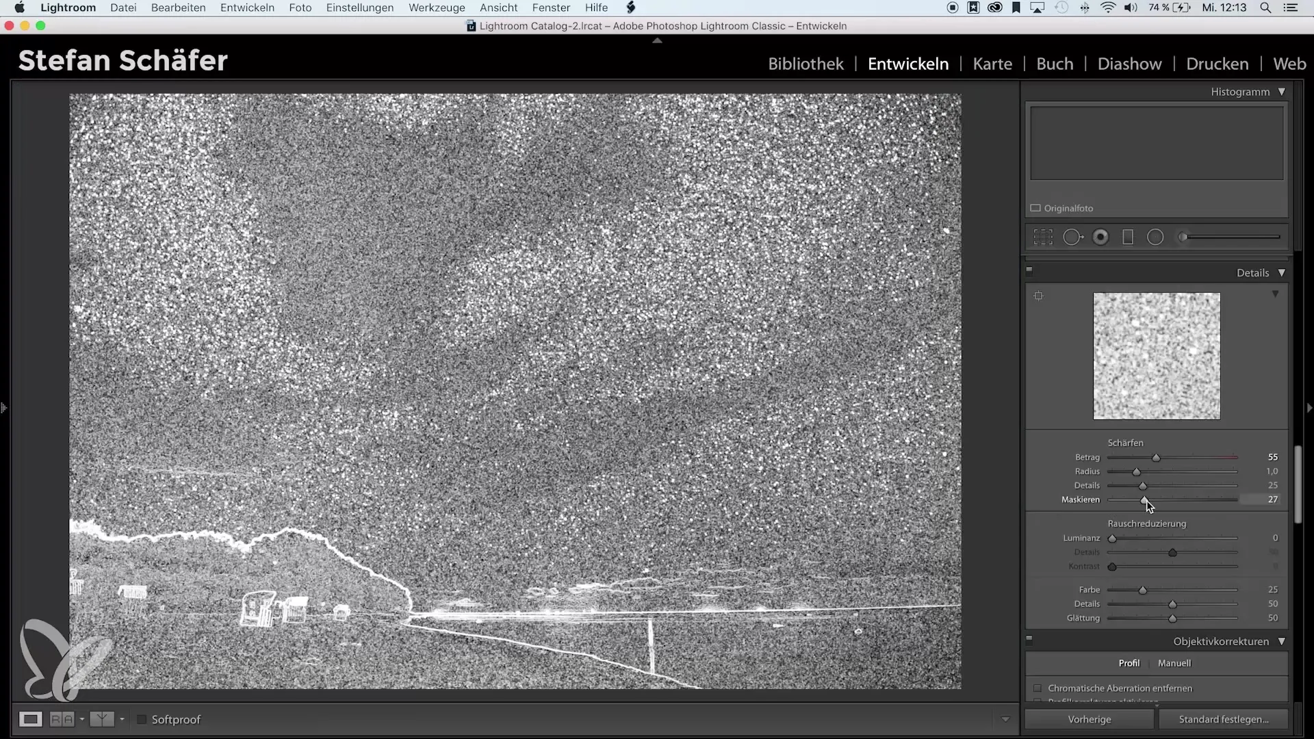Click the Farbe noise reduction slider
1314x739 pixels.
(x=1172, y=590)
